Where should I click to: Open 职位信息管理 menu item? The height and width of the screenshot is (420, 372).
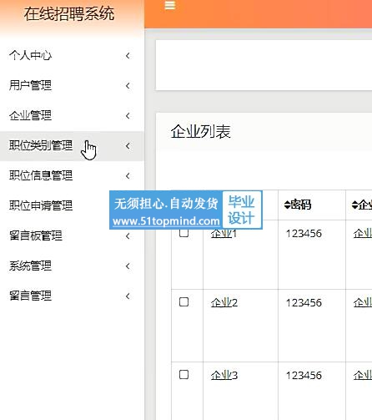[41, 175]
